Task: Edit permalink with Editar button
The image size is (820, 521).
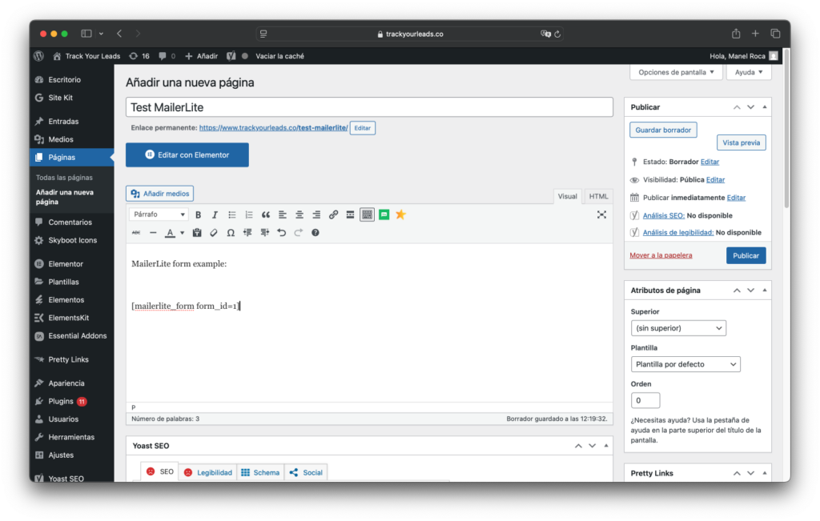Action: click(x=363, y=128)
